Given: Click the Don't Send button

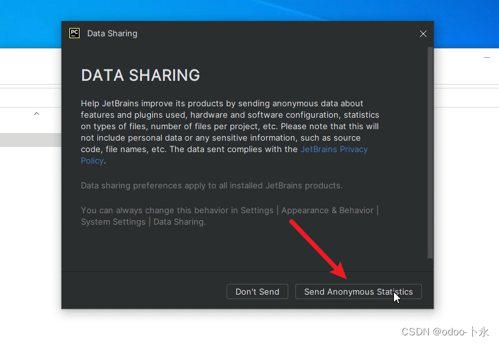Looking at the screenshot, I should tap(257, 291).
